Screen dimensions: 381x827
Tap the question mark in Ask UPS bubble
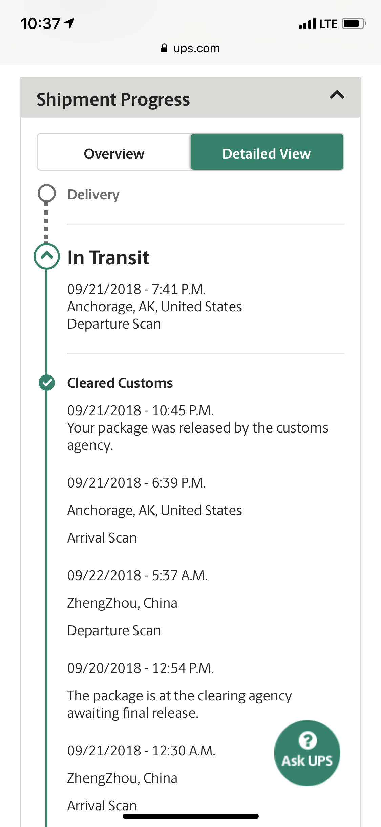(308, 740)
